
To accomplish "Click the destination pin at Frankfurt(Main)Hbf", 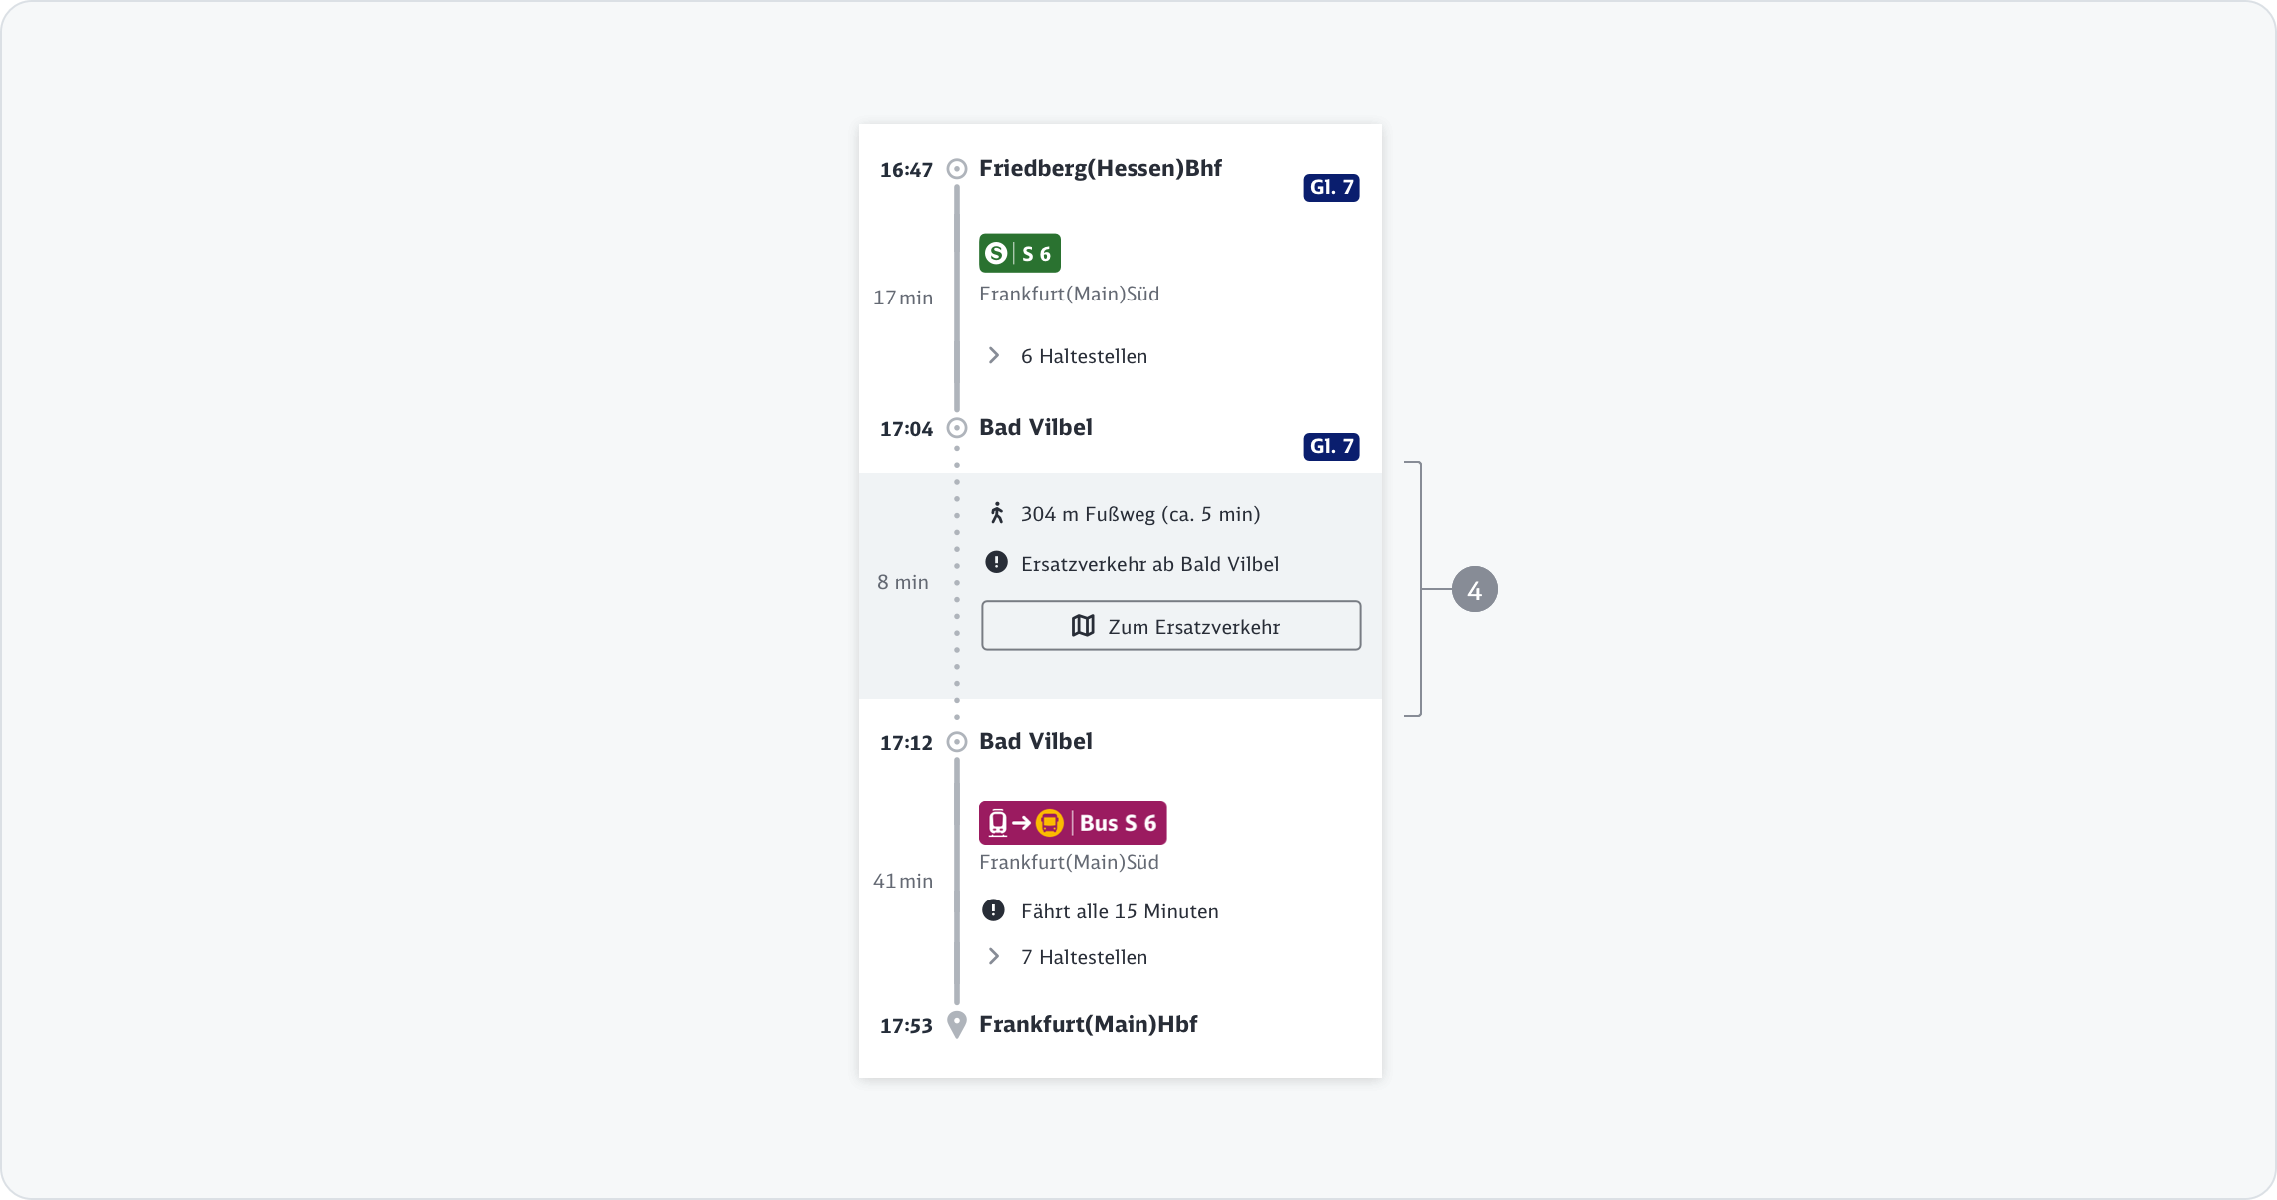I will coord(956,1024).
